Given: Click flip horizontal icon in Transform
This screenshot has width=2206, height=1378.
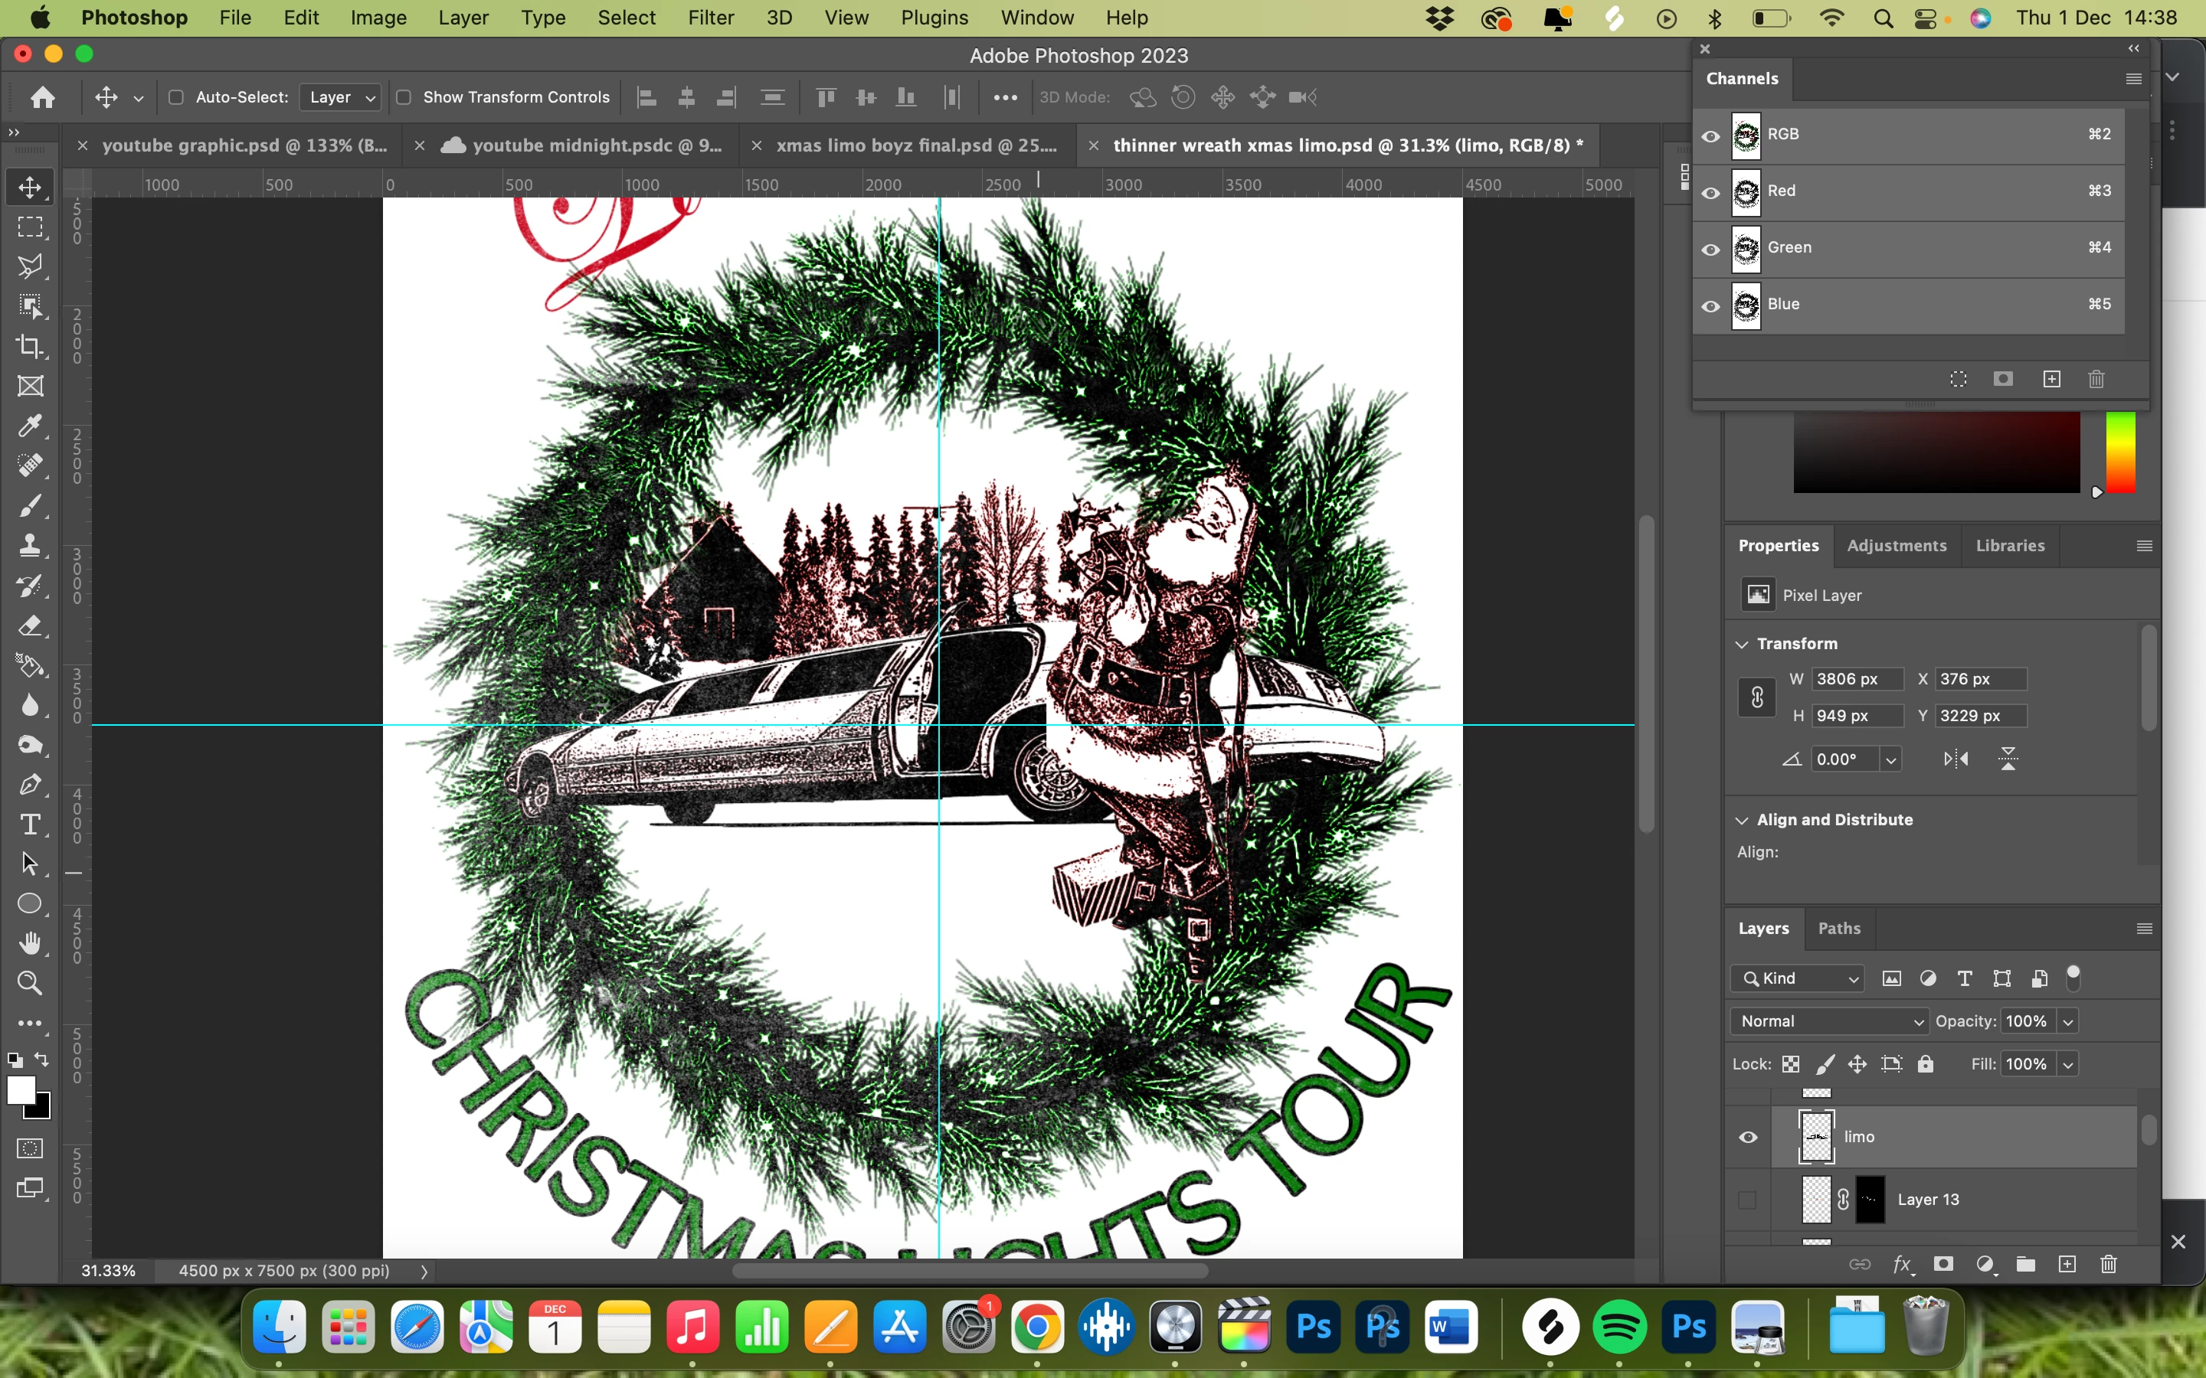Looking at the screenshot, I should point(1956,759).
